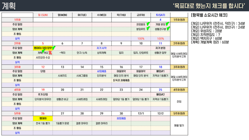Click the 지역내 1등뽑기 cell on Saturday 18

click(160, 76)
